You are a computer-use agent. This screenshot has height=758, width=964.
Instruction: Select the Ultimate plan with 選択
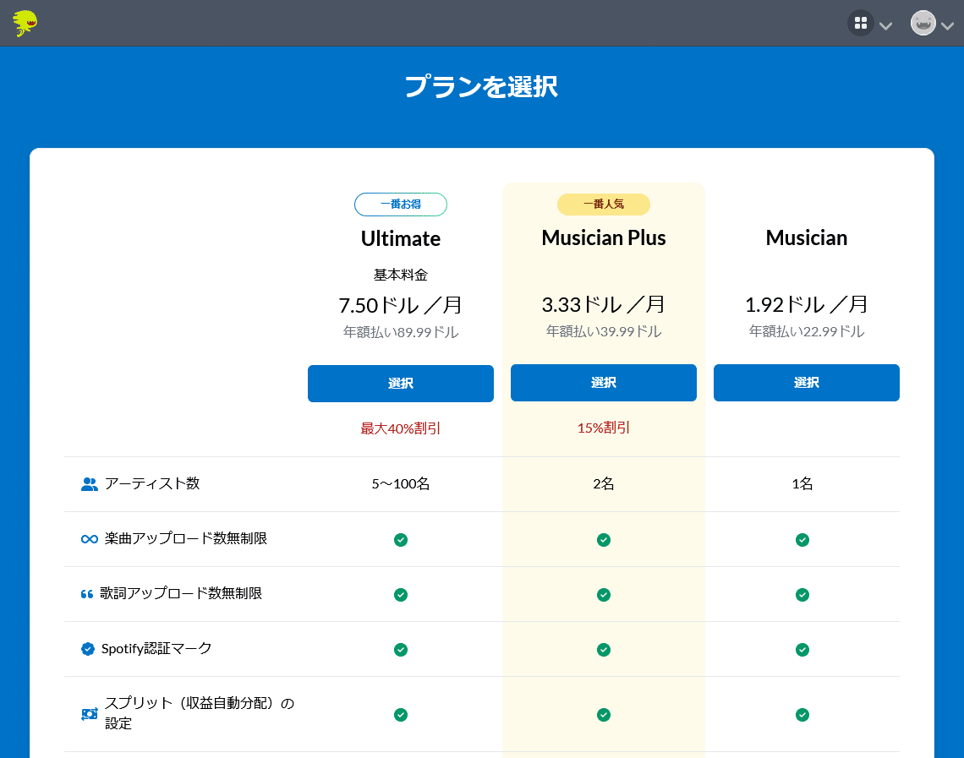pyautogui.click(x=400, y=383)
